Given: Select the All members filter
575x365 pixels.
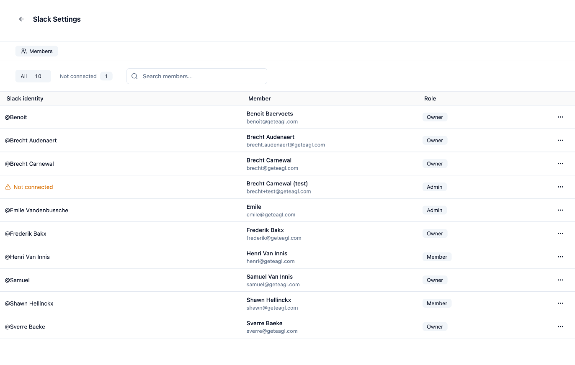Looking at the screenshot, I should coord(33,76).
